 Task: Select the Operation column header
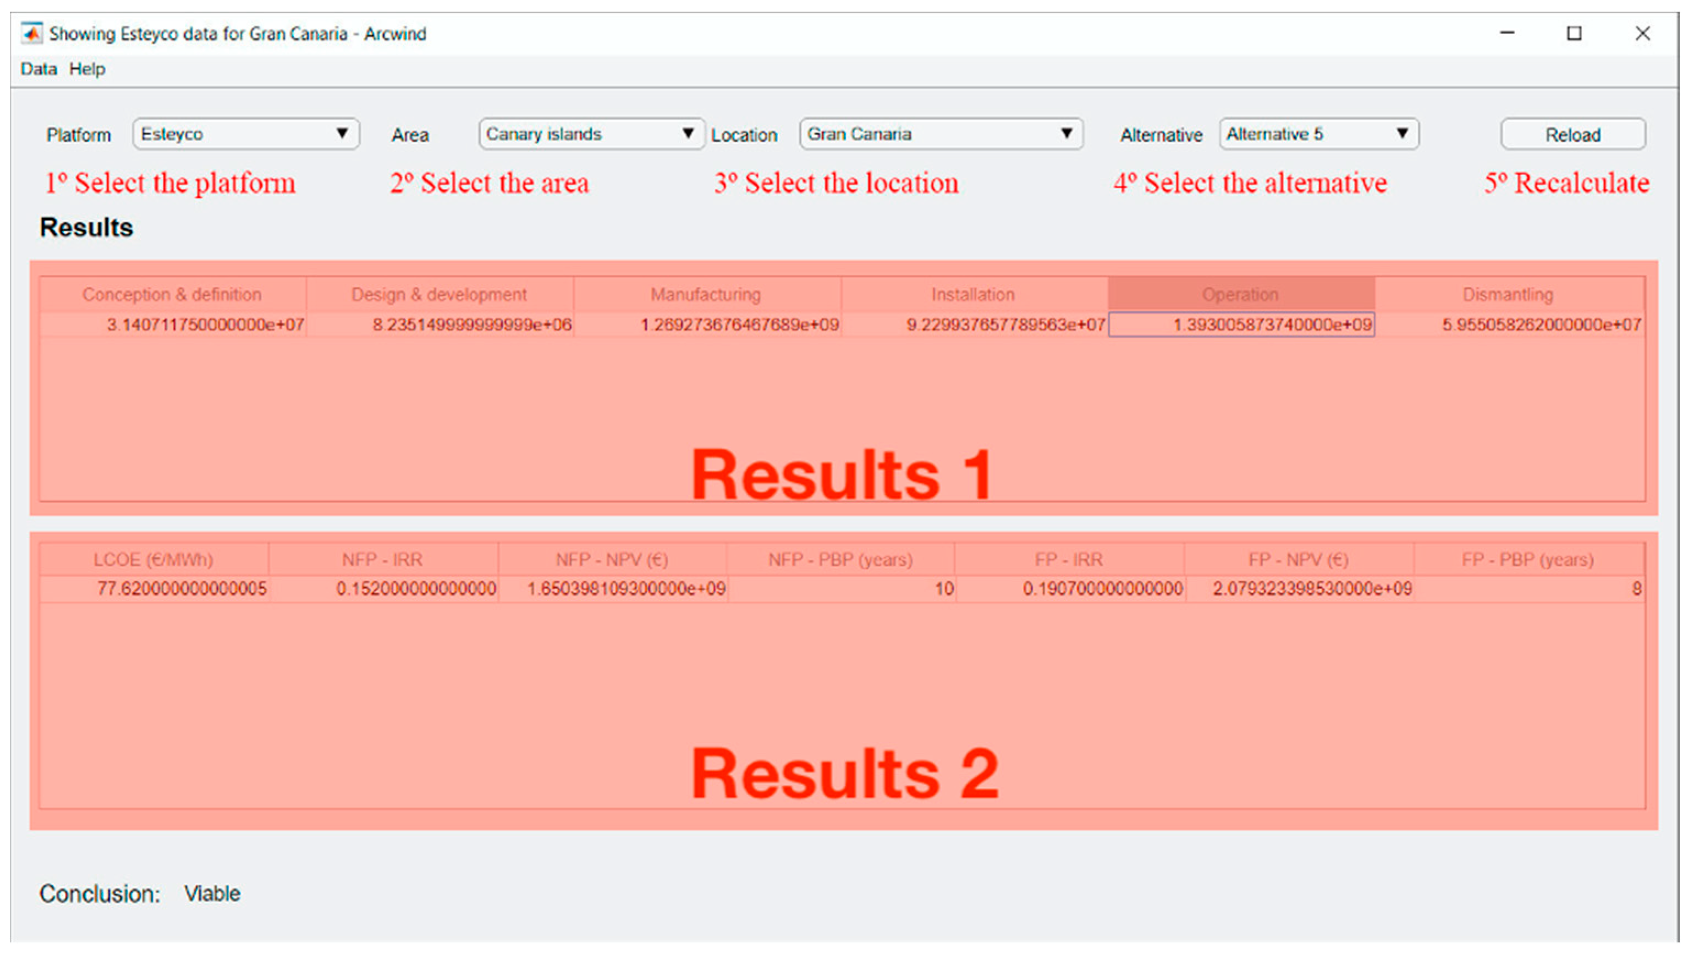(1241, 294)
